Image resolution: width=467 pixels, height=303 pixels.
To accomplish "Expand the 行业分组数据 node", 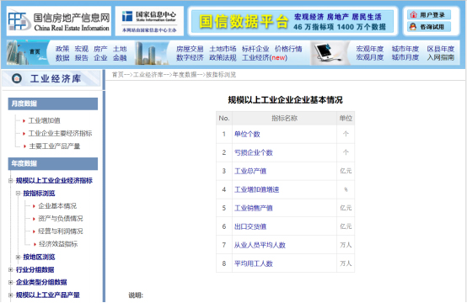I will pyautogui.click(x=11, y=269).
